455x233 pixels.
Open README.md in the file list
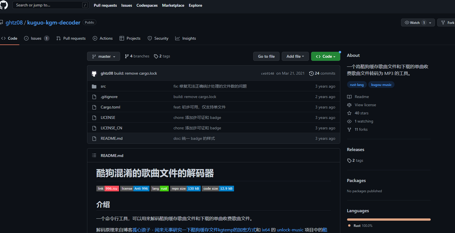click(x=111, y=138)
